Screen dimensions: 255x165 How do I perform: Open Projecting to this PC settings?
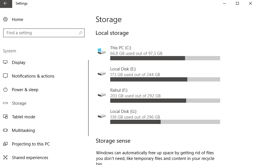click(x=31, y=144)
